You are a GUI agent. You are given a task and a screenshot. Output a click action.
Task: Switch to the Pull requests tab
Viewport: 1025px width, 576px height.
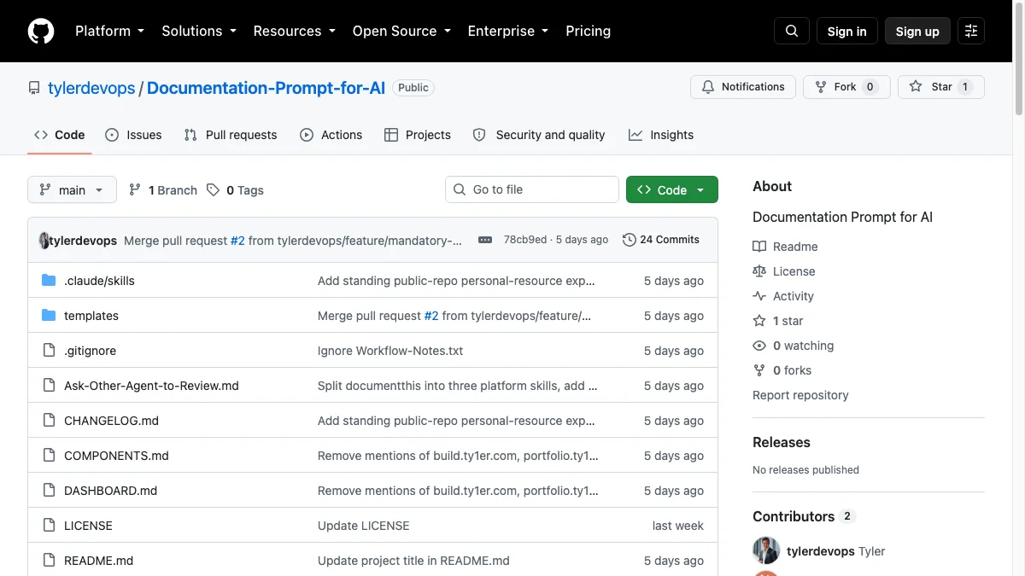(231, 135)
